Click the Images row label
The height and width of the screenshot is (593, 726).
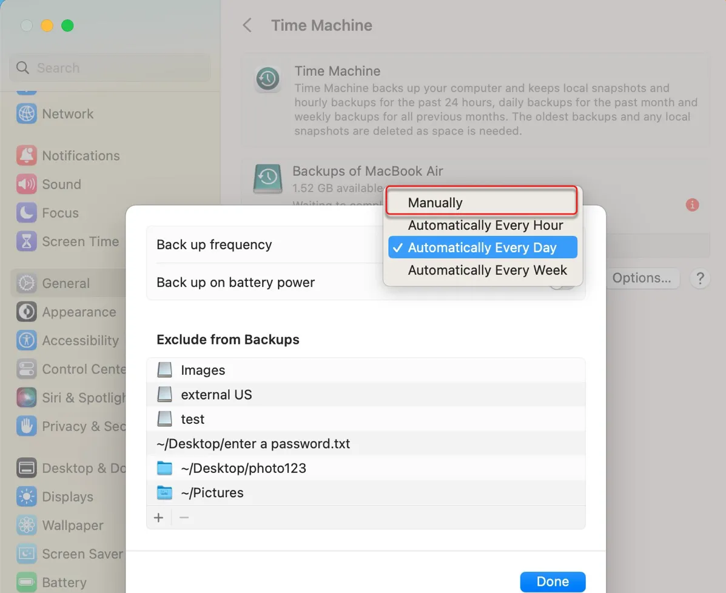(203, 370)
